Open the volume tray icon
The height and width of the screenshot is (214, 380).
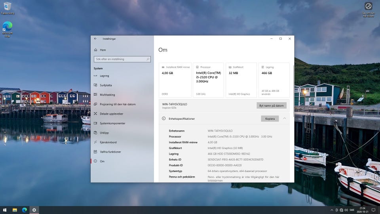pos(346,210)
